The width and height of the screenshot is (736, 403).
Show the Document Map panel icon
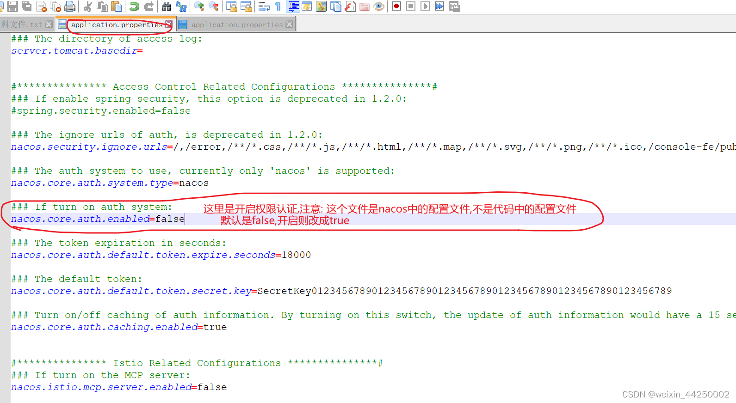(x=321, y=6)
